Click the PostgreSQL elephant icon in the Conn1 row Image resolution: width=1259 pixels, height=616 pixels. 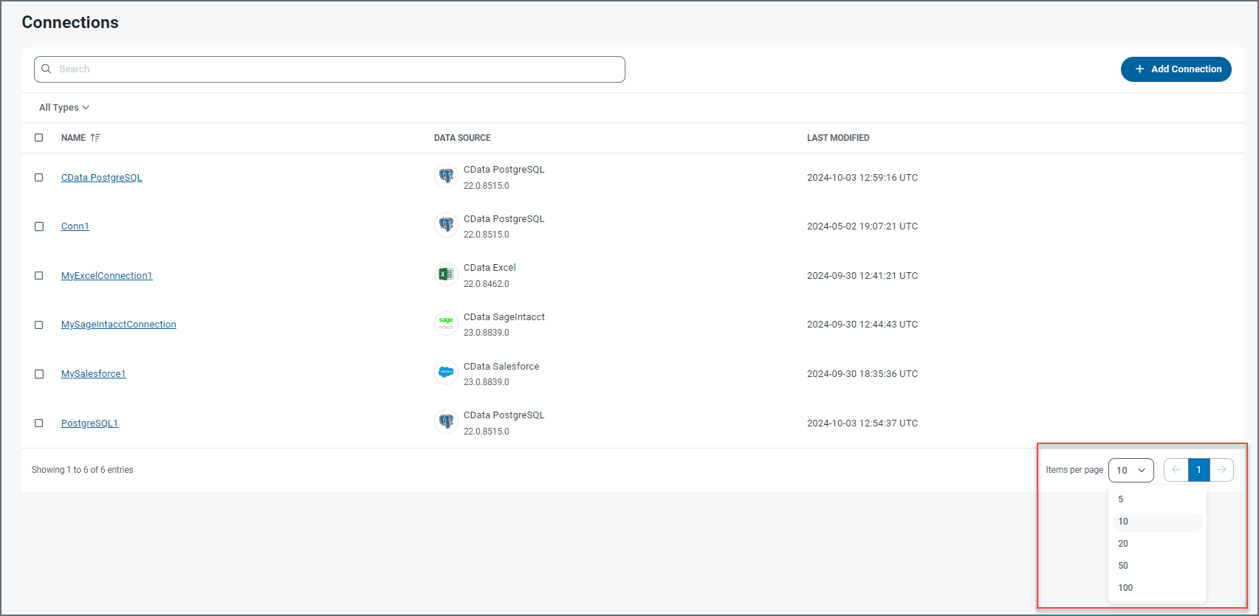pyautogui.click(x=446, y=225)
